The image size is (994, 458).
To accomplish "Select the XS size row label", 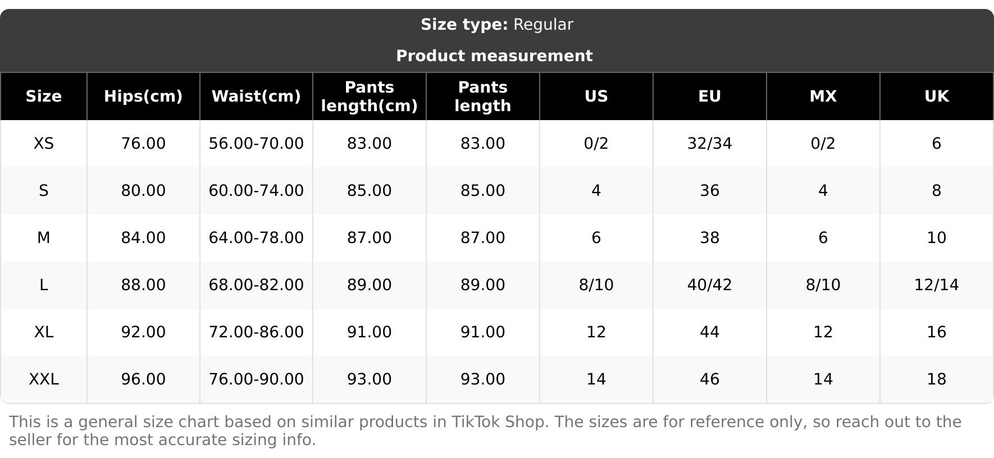I will pos(44,144).
